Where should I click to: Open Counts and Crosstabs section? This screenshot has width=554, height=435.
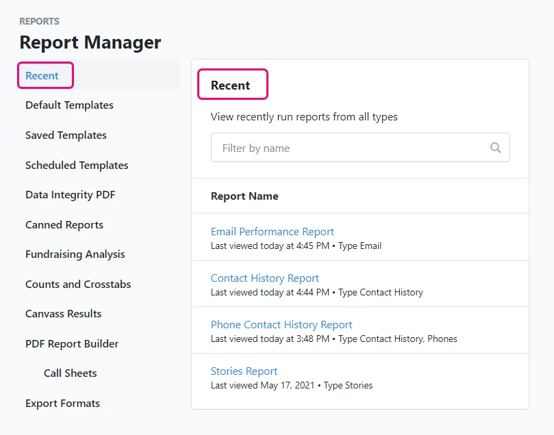(77, 284)
